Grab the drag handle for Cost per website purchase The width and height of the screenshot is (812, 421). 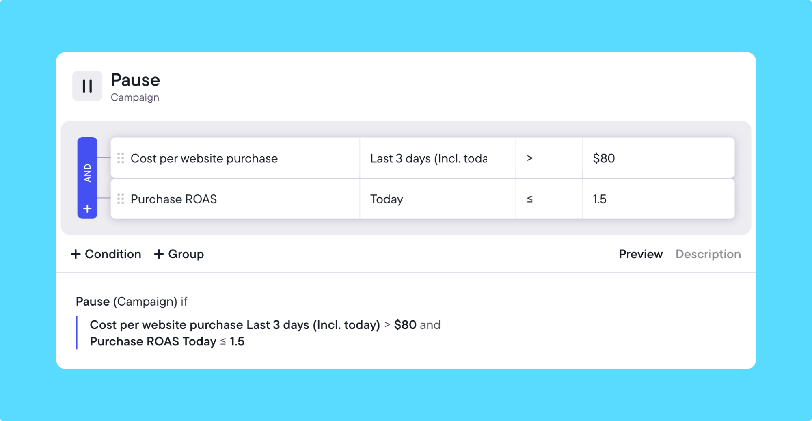[121, 158]
